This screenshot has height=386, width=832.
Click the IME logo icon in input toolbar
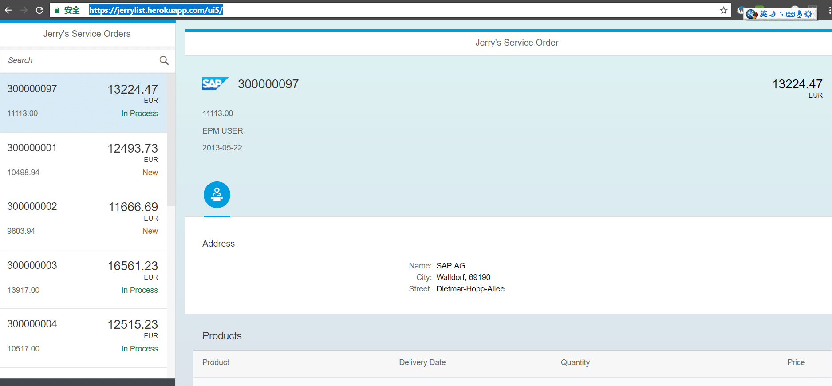click(752, 14)
